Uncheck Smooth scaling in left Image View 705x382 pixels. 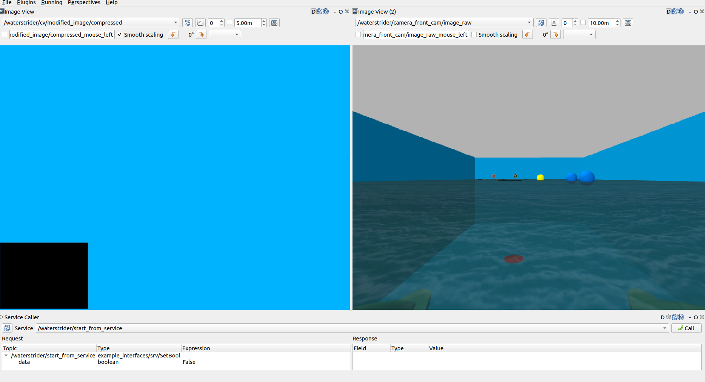tap(120, 34)
